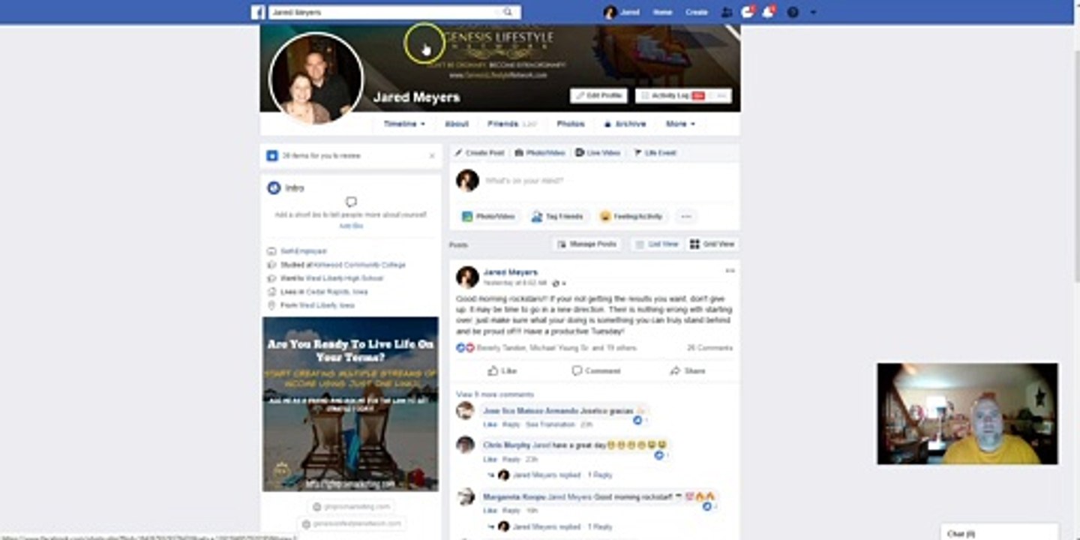Open the Chat bar at bottom right
The width and height of the screenshot is (1080, 540).
(x=1000, y=533)
